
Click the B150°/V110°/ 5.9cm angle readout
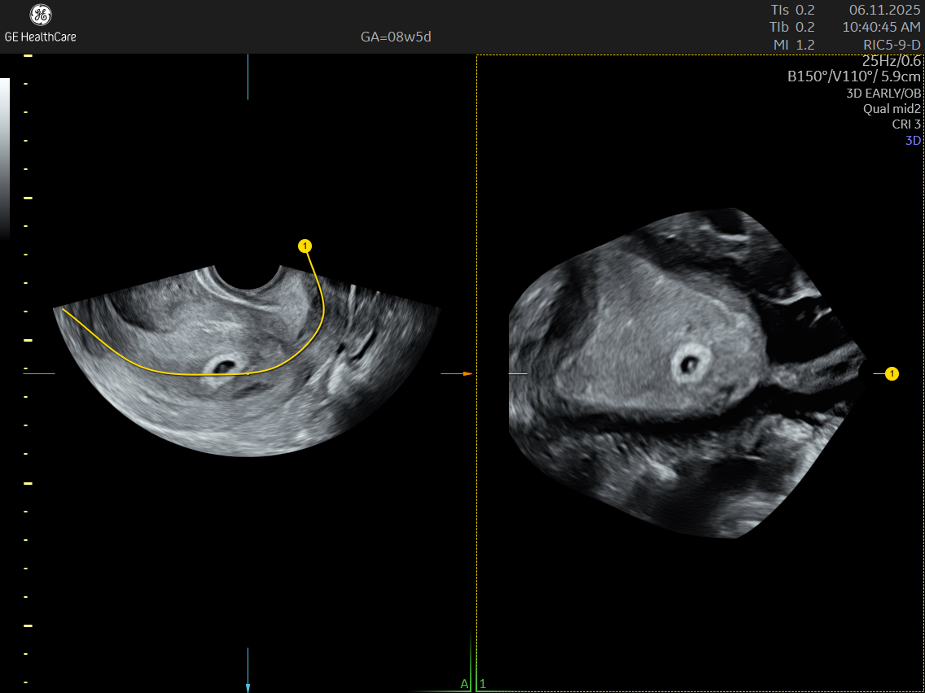click(854, 77)
